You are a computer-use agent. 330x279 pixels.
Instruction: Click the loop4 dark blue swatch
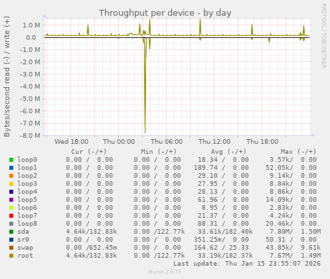pos(11,192)
